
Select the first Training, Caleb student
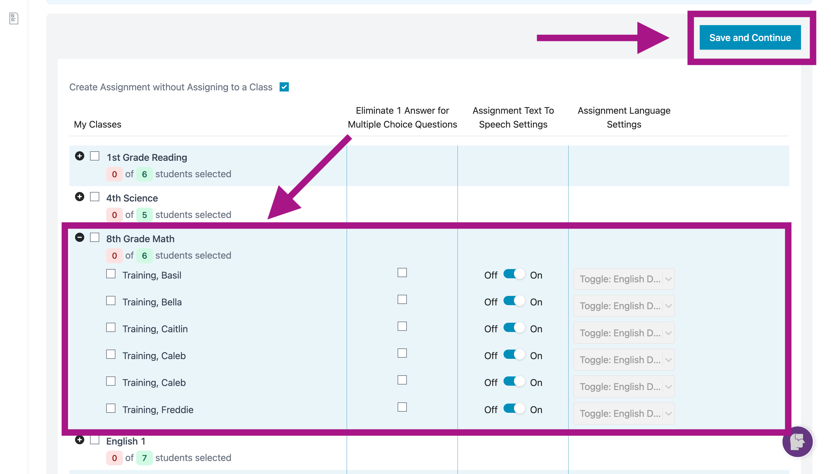click(111, 354)
